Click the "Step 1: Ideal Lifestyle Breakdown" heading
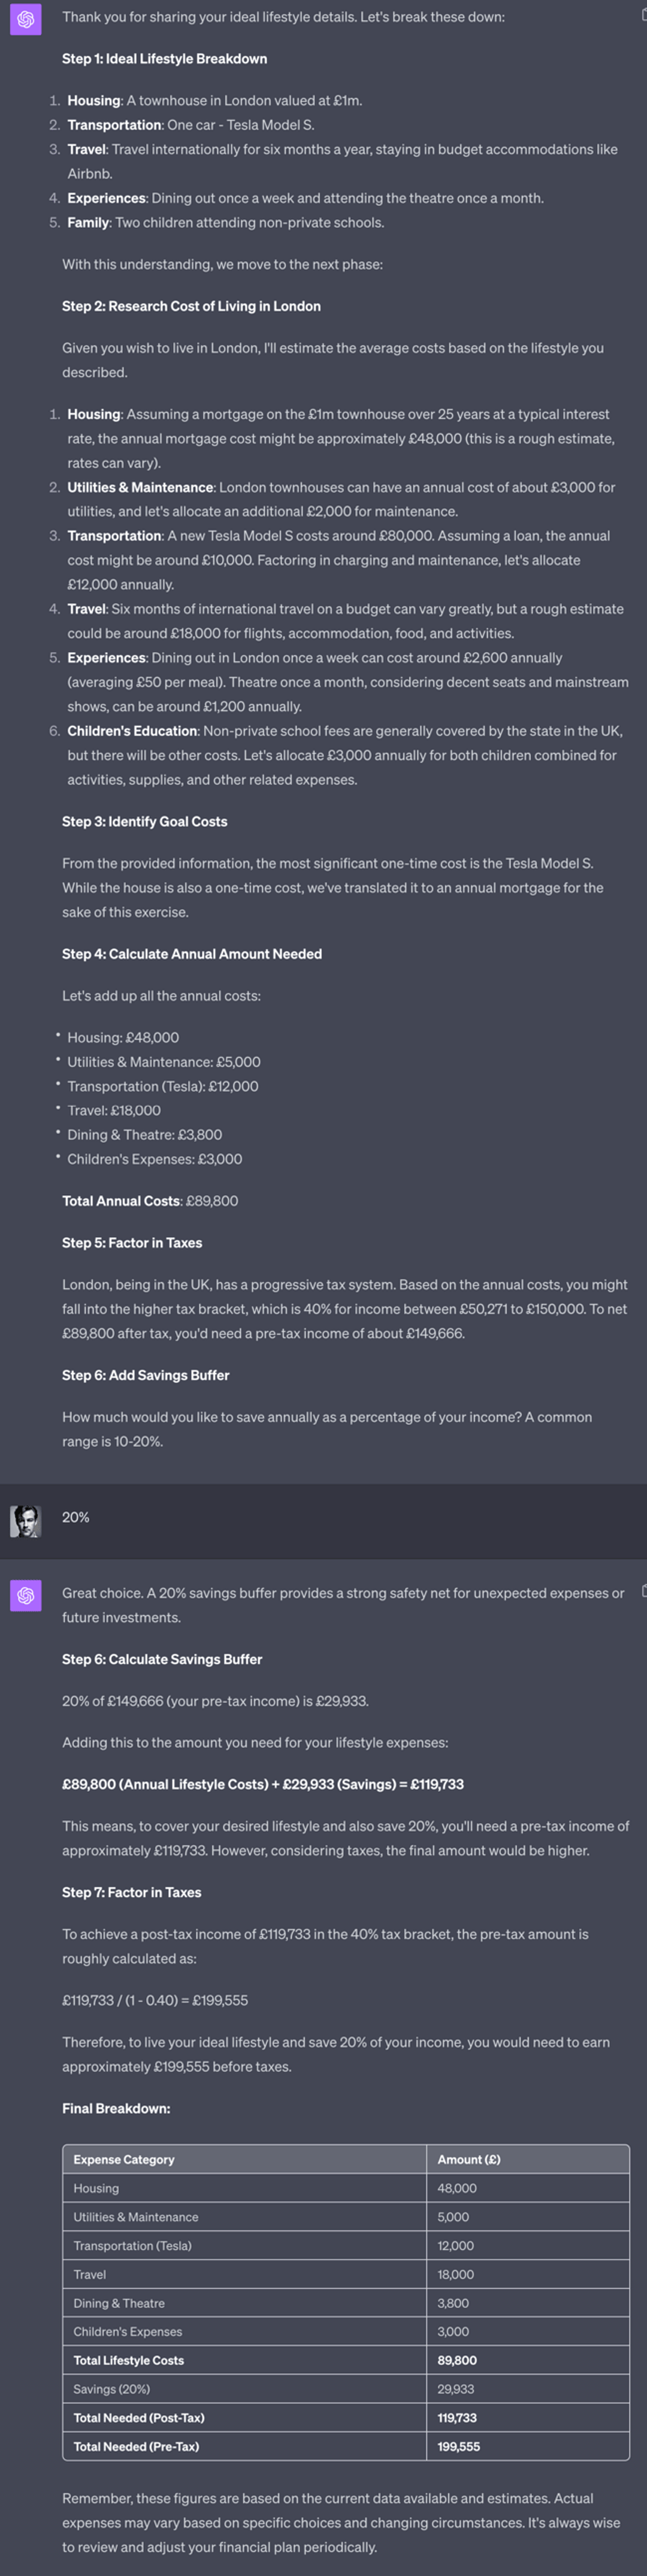 coord(165,59)
